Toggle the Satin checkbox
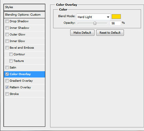This screenshot has height=131, width=144. click(7, 67)
